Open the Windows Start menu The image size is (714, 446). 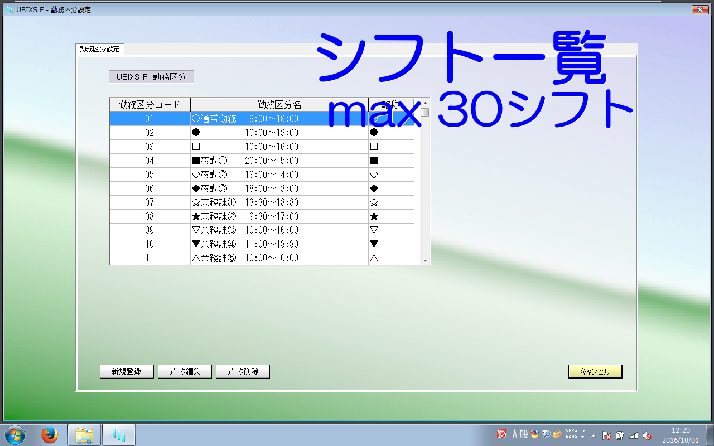click(x=15, y=435)
